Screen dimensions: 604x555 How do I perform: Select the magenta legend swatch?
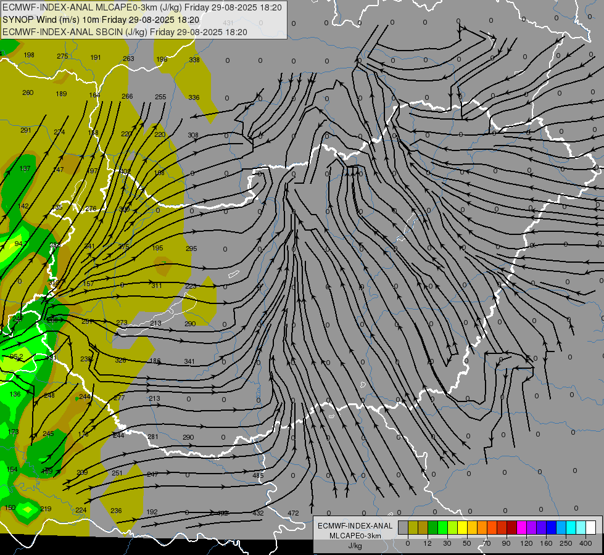point(522,528)
